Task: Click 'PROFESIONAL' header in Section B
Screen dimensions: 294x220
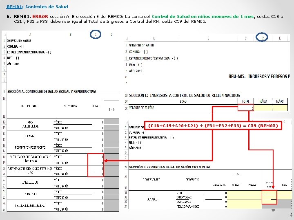Action: coord(193,180)
